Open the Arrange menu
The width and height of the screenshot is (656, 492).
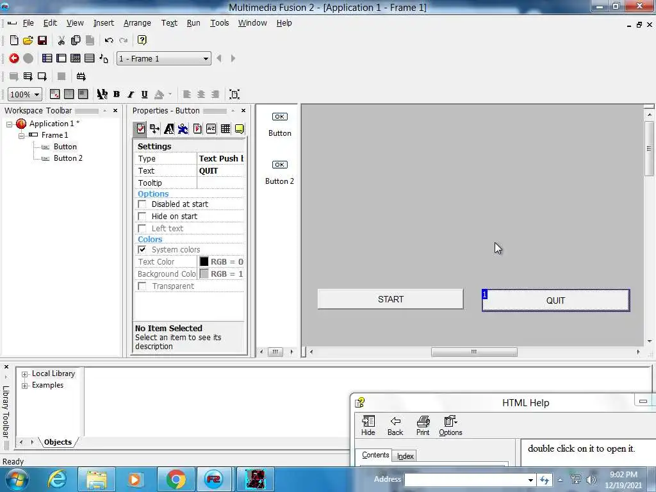click(137, 23)
